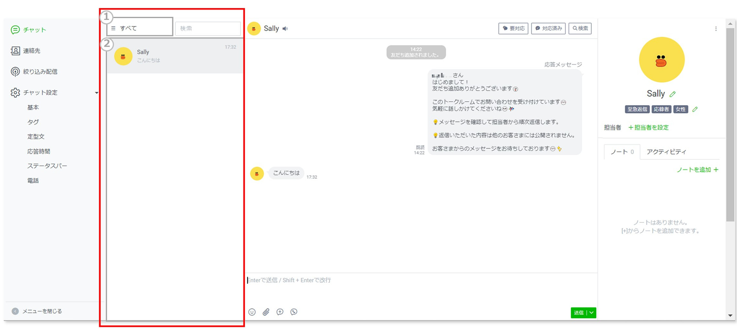Viewport: 737px width, 332px height.
Task: Click the ノートを追加 link
Action: [697, 170]
